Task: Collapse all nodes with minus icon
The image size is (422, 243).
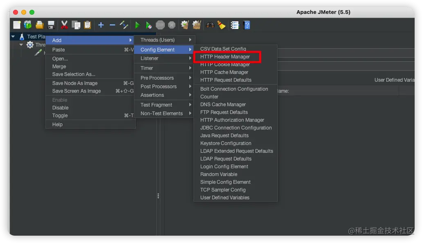Action: (x=112, y=25)
